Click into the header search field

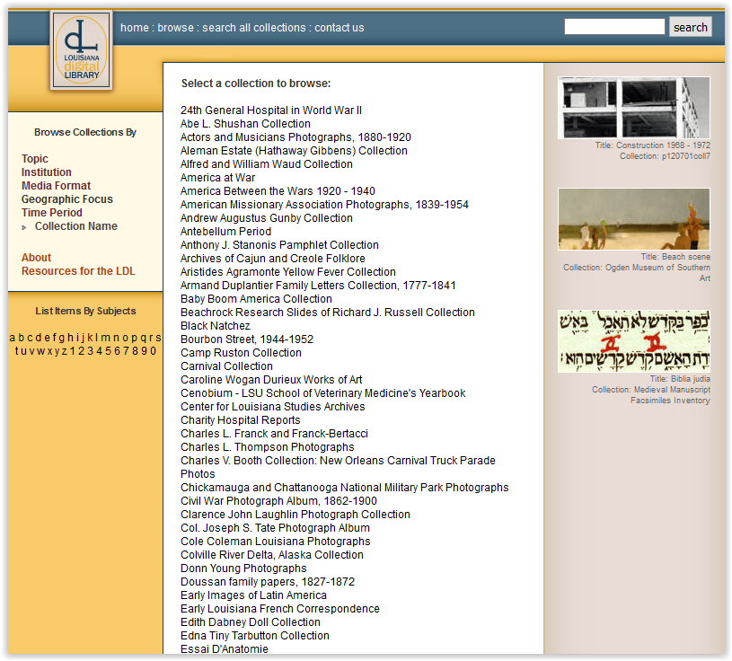(x=614, y=27)
